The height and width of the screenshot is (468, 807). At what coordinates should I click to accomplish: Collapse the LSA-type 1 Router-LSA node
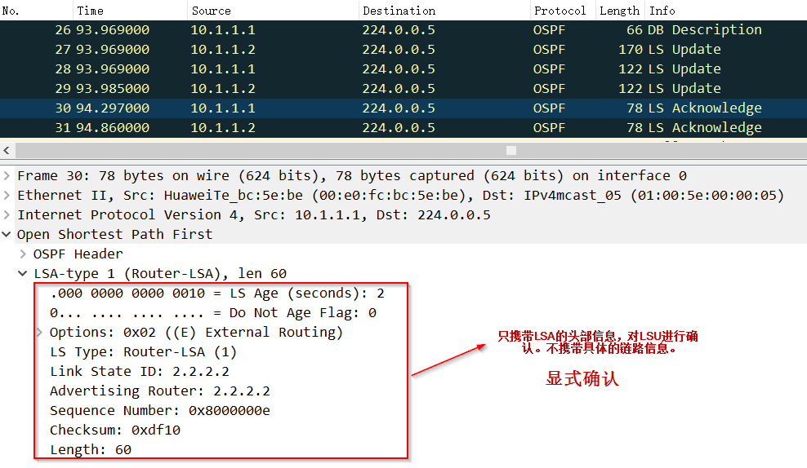23,273
